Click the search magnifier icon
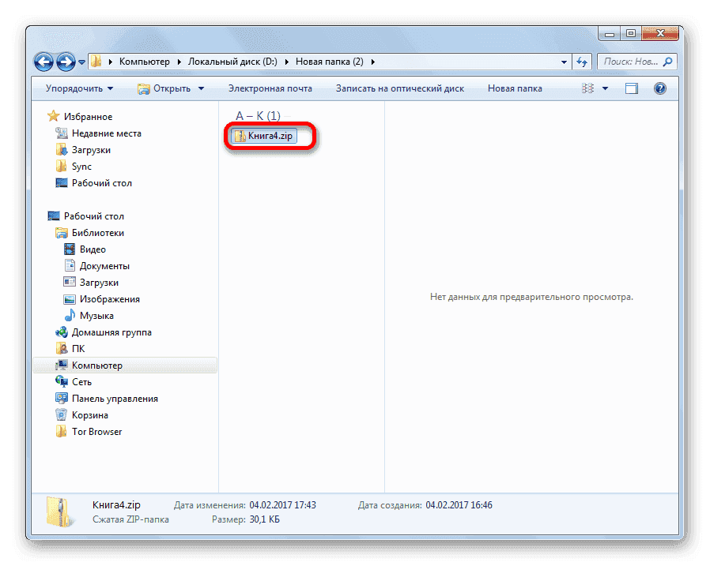This screenshot has height=566, width=710. coord(667,62)
